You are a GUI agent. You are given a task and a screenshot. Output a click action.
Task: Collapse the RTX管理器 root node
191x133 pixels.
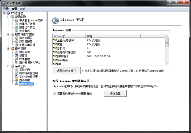click(x=4, y=13)
